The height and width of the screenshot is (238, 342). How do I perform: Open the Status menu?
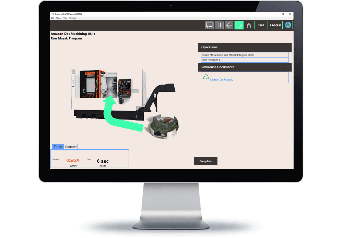pos(59,18)
